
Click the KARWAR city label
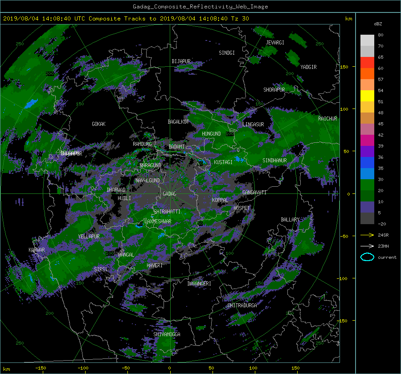tap(37, 250)
